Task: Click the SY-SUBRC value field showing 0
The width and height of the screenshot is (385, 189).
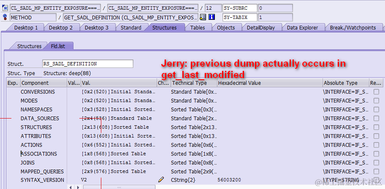Action: tap(275, 8)
